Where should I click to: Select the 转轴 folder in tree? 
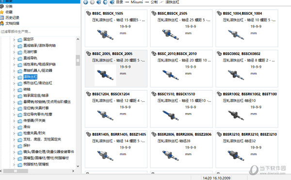[27, 89]
